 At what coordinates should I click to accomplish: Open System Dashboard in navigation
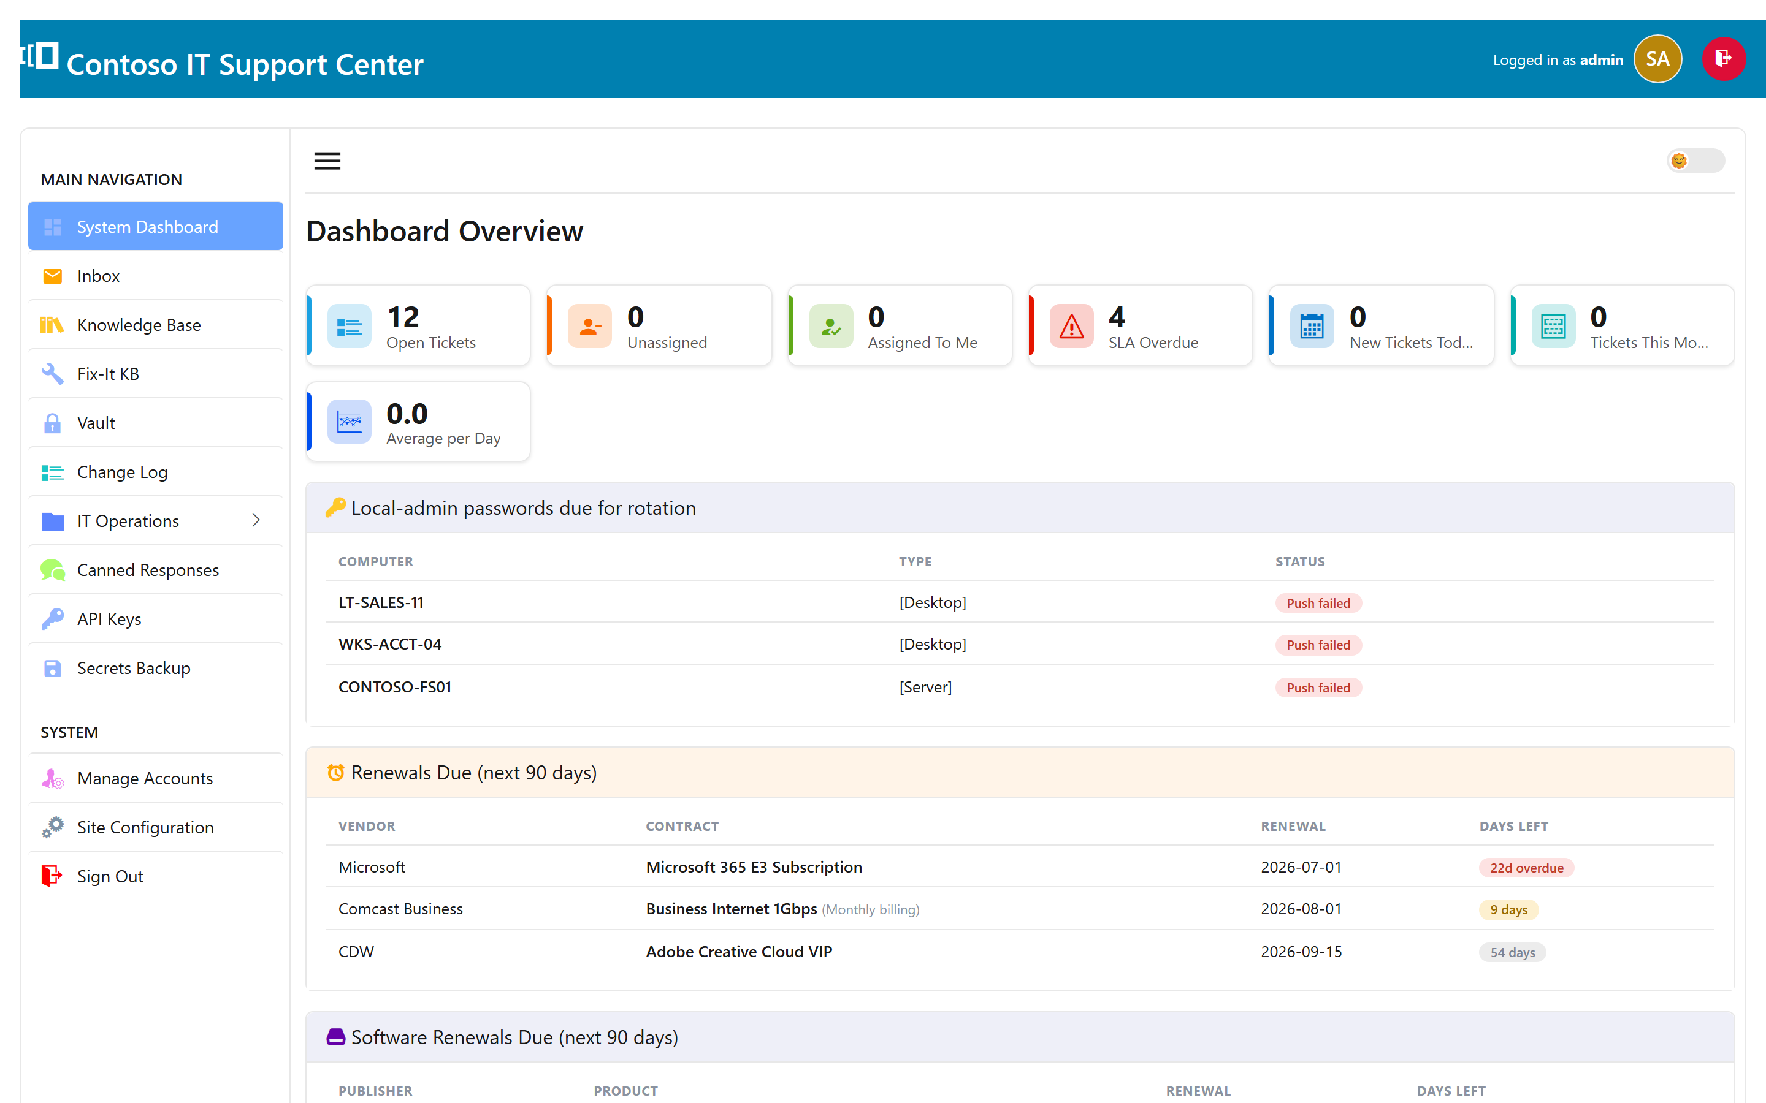coord(155,227)
